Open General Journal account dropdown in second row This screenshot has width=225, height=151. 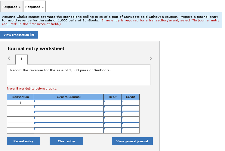[69, 108]
